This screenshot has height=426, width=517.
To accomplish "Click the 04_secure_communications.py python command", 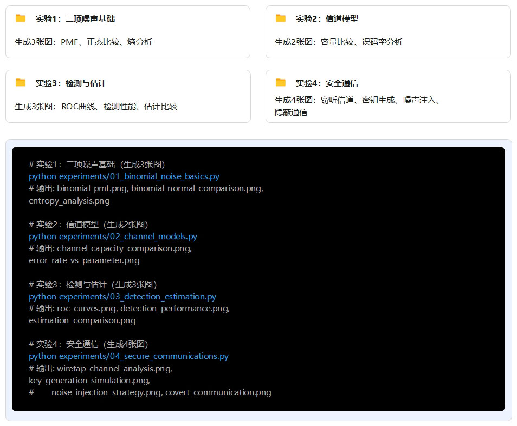I will coord(128,356).
